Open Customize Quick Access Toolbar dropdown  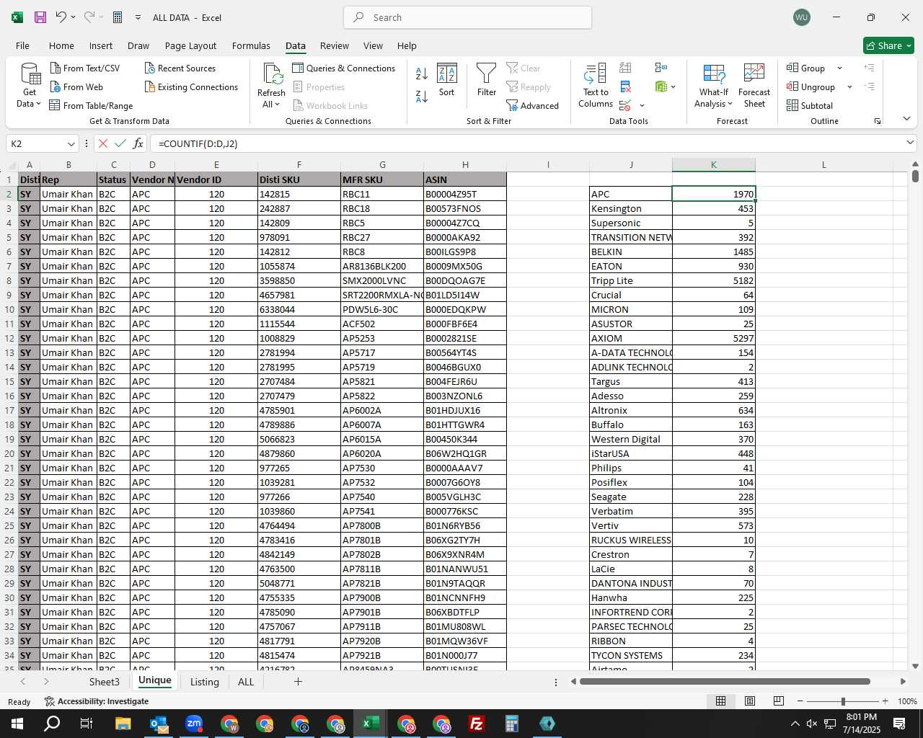138,17
